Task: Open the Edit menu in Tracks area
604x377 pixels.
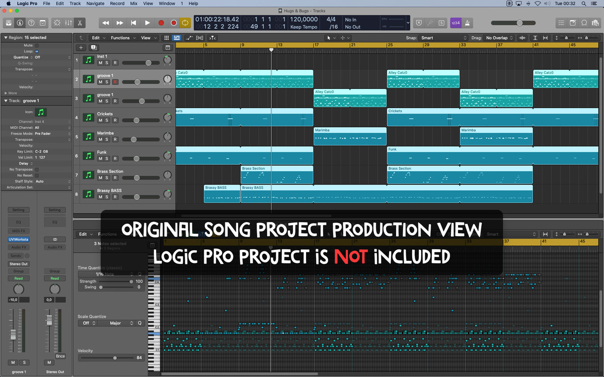Action: (98, 38)
